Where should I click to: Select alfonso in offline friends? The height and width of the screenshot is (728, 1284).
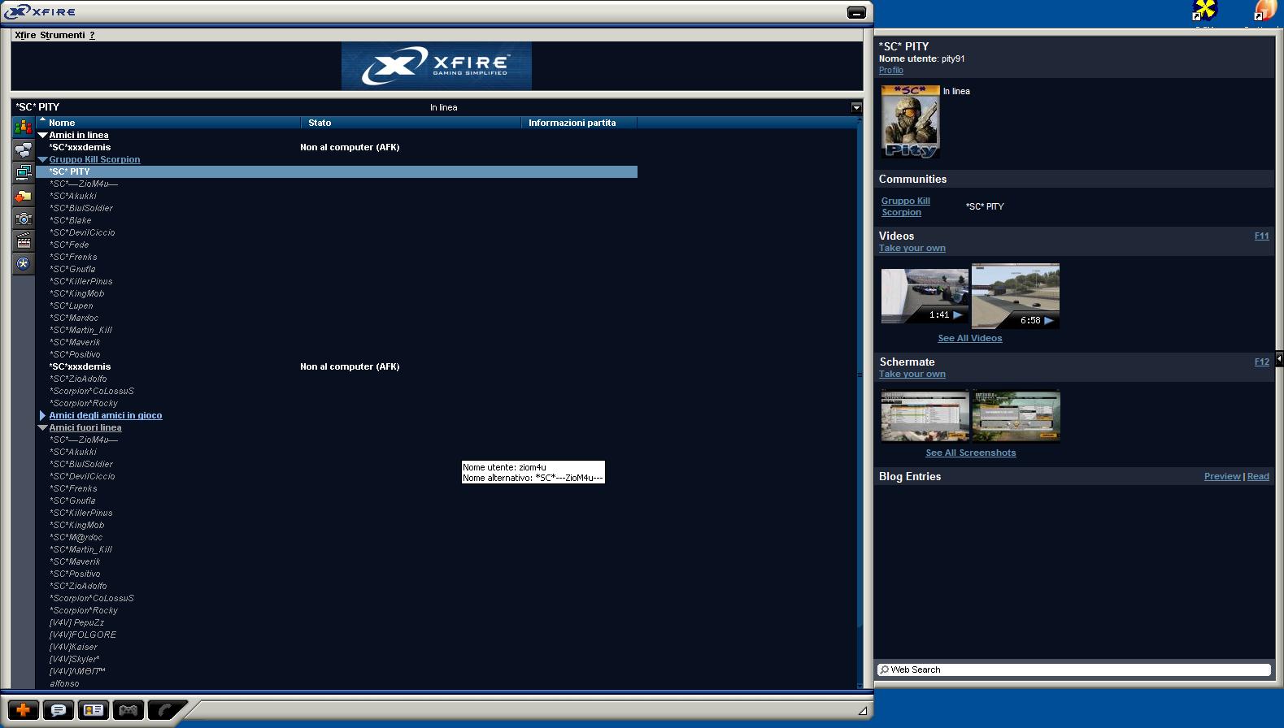click(x=64, y=683)
